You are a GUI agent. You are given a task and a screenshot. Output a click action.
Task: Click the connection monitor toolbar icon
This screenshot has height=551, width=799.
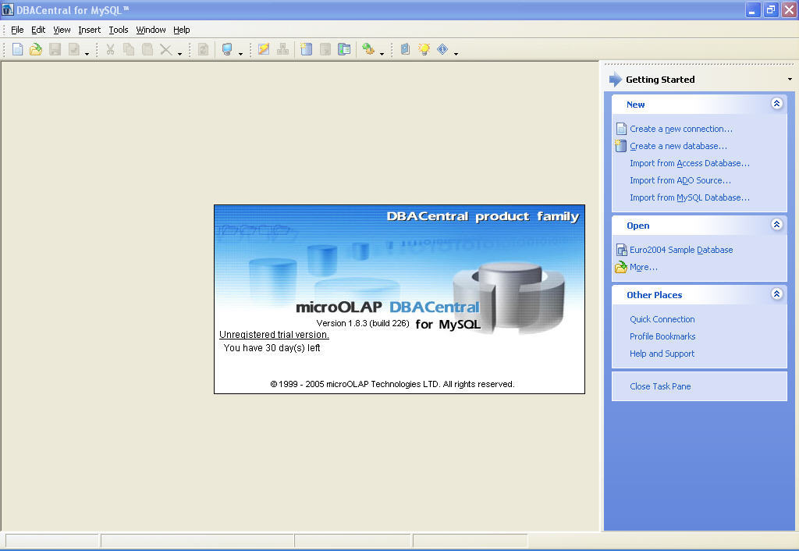[x=227, y=49]
